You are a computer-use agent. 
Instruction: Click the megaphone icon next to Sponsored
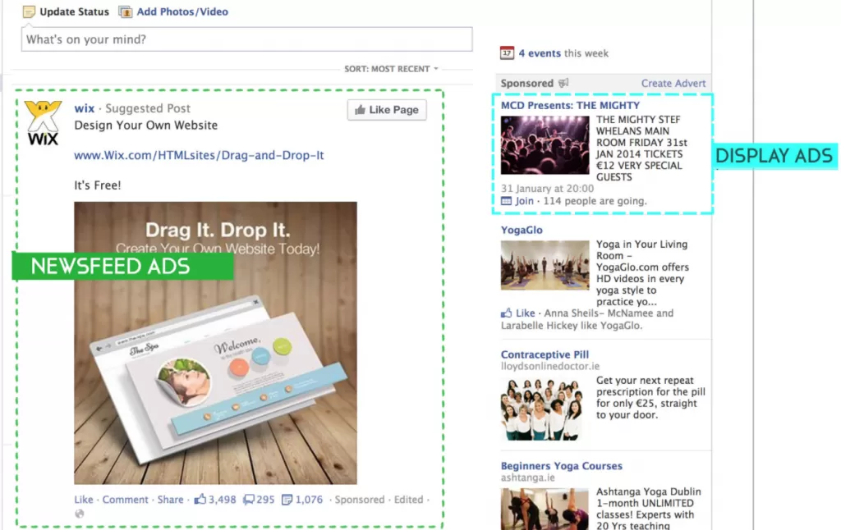coord(563,83)
